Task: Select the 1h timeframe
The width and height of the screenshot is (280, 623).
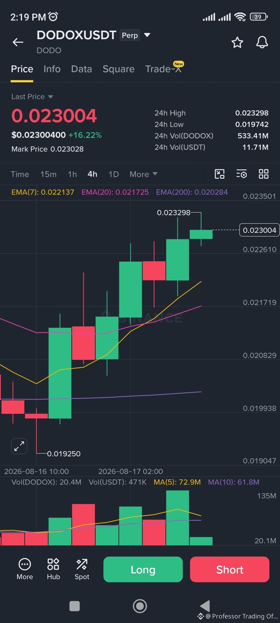Action: click(72, 174)
